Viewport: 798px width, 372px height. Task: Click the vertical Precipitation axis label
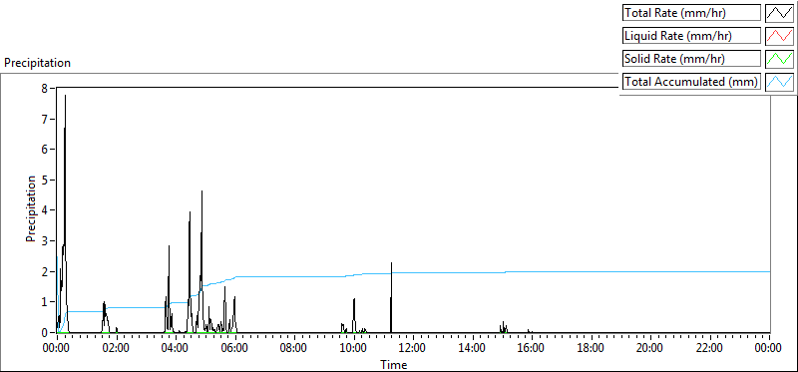[x=31, y=209]
